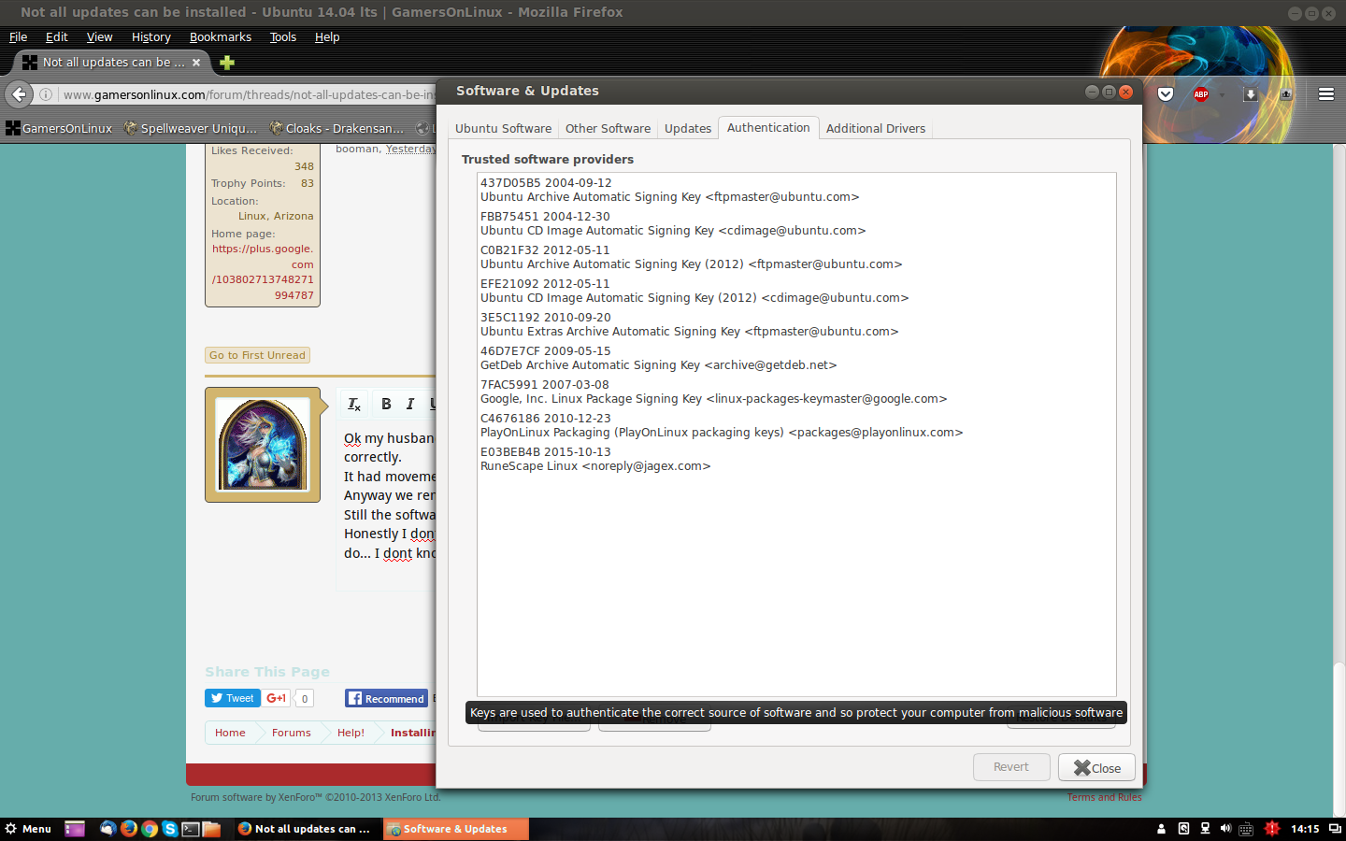Image resolution: width=1346 pixels, height=841 pixels.
Task: Launch Thunderbird from panel
Action: [108, 829]
